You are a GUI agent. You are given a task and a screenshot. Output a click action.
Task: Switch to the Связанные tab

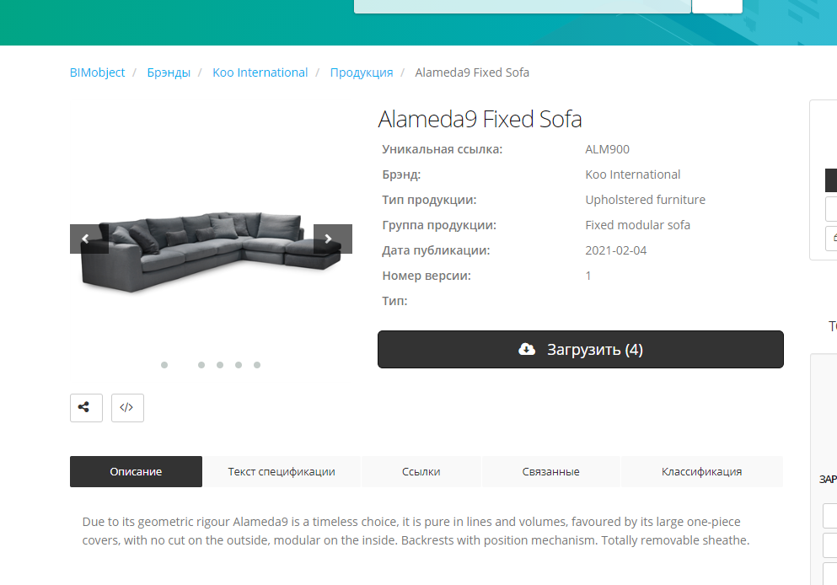pyautogui.click(x=551, y=471)
